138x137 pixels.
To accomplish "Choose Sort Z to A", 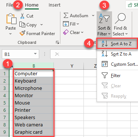I will 117,54.
